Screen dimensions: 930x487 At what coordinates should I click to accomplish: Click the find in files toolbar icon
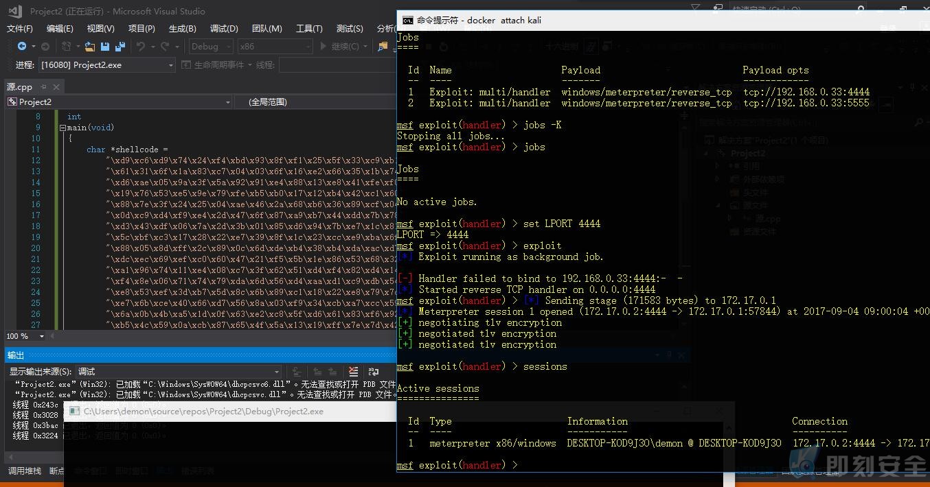click(383, 46)
